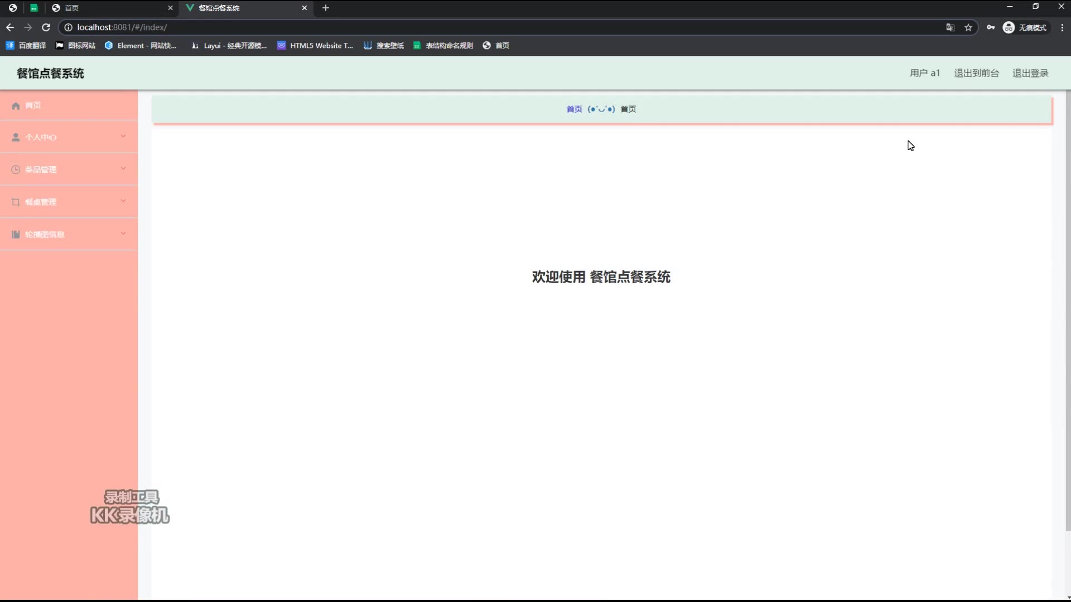Click the pinned globe tab icon
This screenshot has width=1071, height=602.
click(x=12, y=8)
